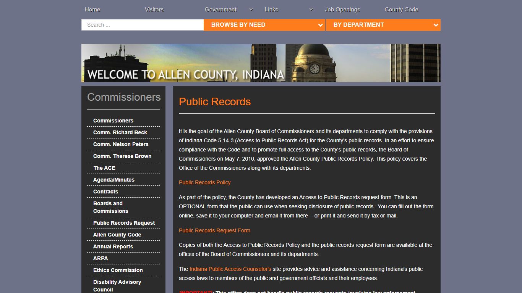Open the Government menu
This screenshot has width=522, height=293.
[220, 10]
